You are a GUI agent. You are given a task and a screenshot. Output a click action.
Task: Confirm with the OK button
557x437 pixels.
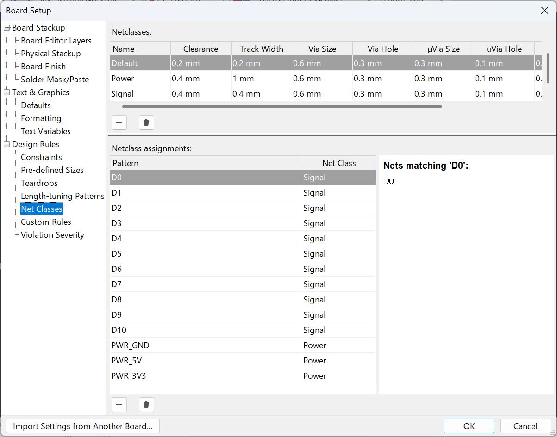[469, 426]
